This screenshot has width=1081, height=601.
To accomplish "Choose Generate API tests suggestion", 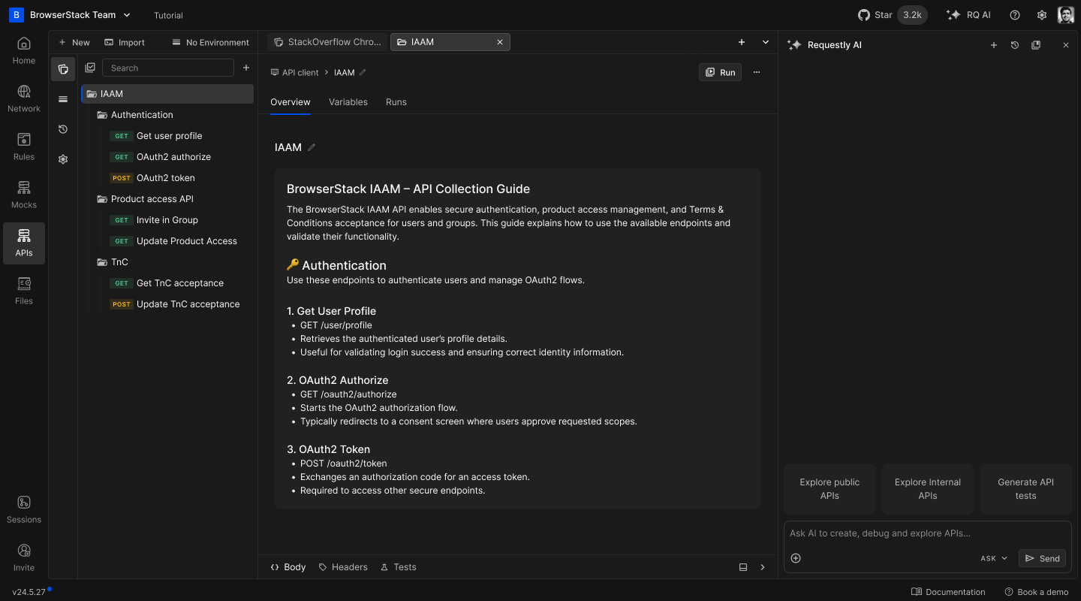I will (1025, 489).
